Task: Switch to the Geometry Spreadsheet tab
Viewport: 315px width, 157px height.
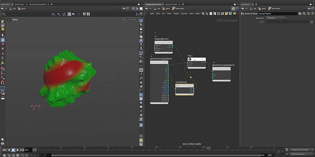Action: (37, 4)
